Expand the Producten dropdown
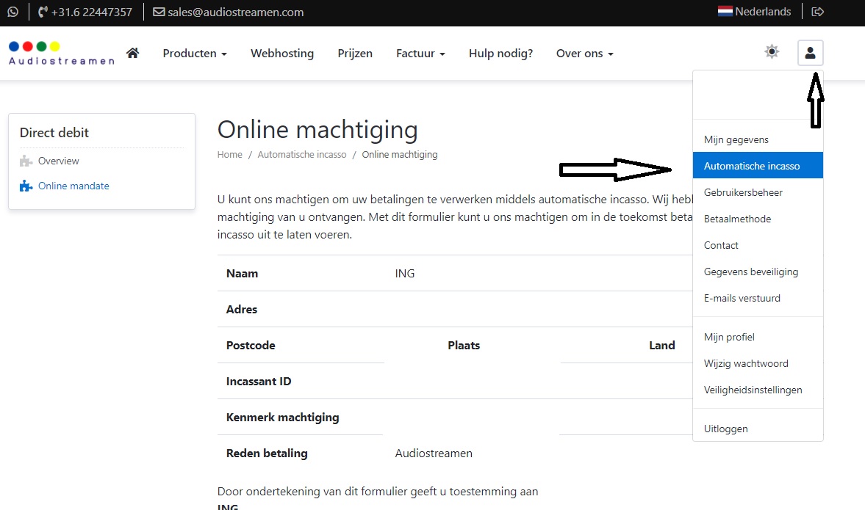 pyautogui.click(x=194, y=53)
